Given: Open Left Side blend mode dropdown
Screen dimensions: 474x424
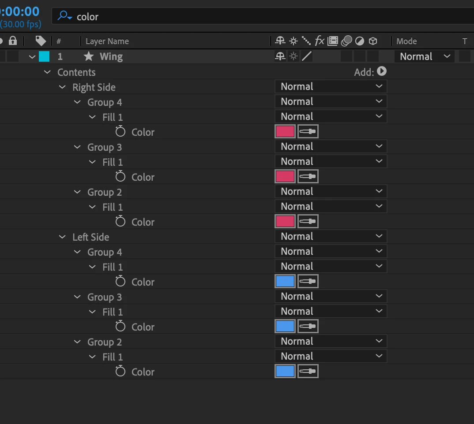Looking at the screenshot, I should (x=331, y=236).
